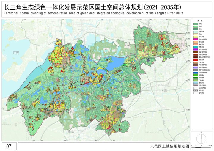The image size is (214, 151).
Task: Click the 镇级界线 dash-dot line sample
Action: (x=196, y=91)
